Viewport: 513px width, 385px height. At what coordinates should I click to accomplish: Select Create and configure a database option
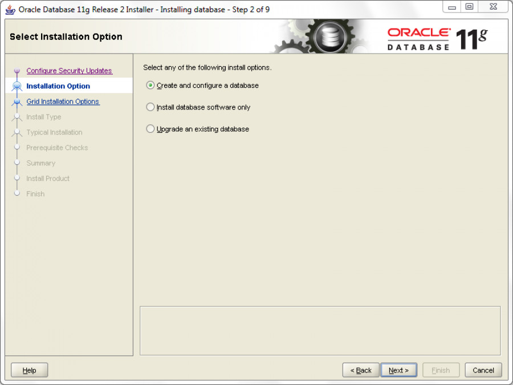(x=150, y=86)
